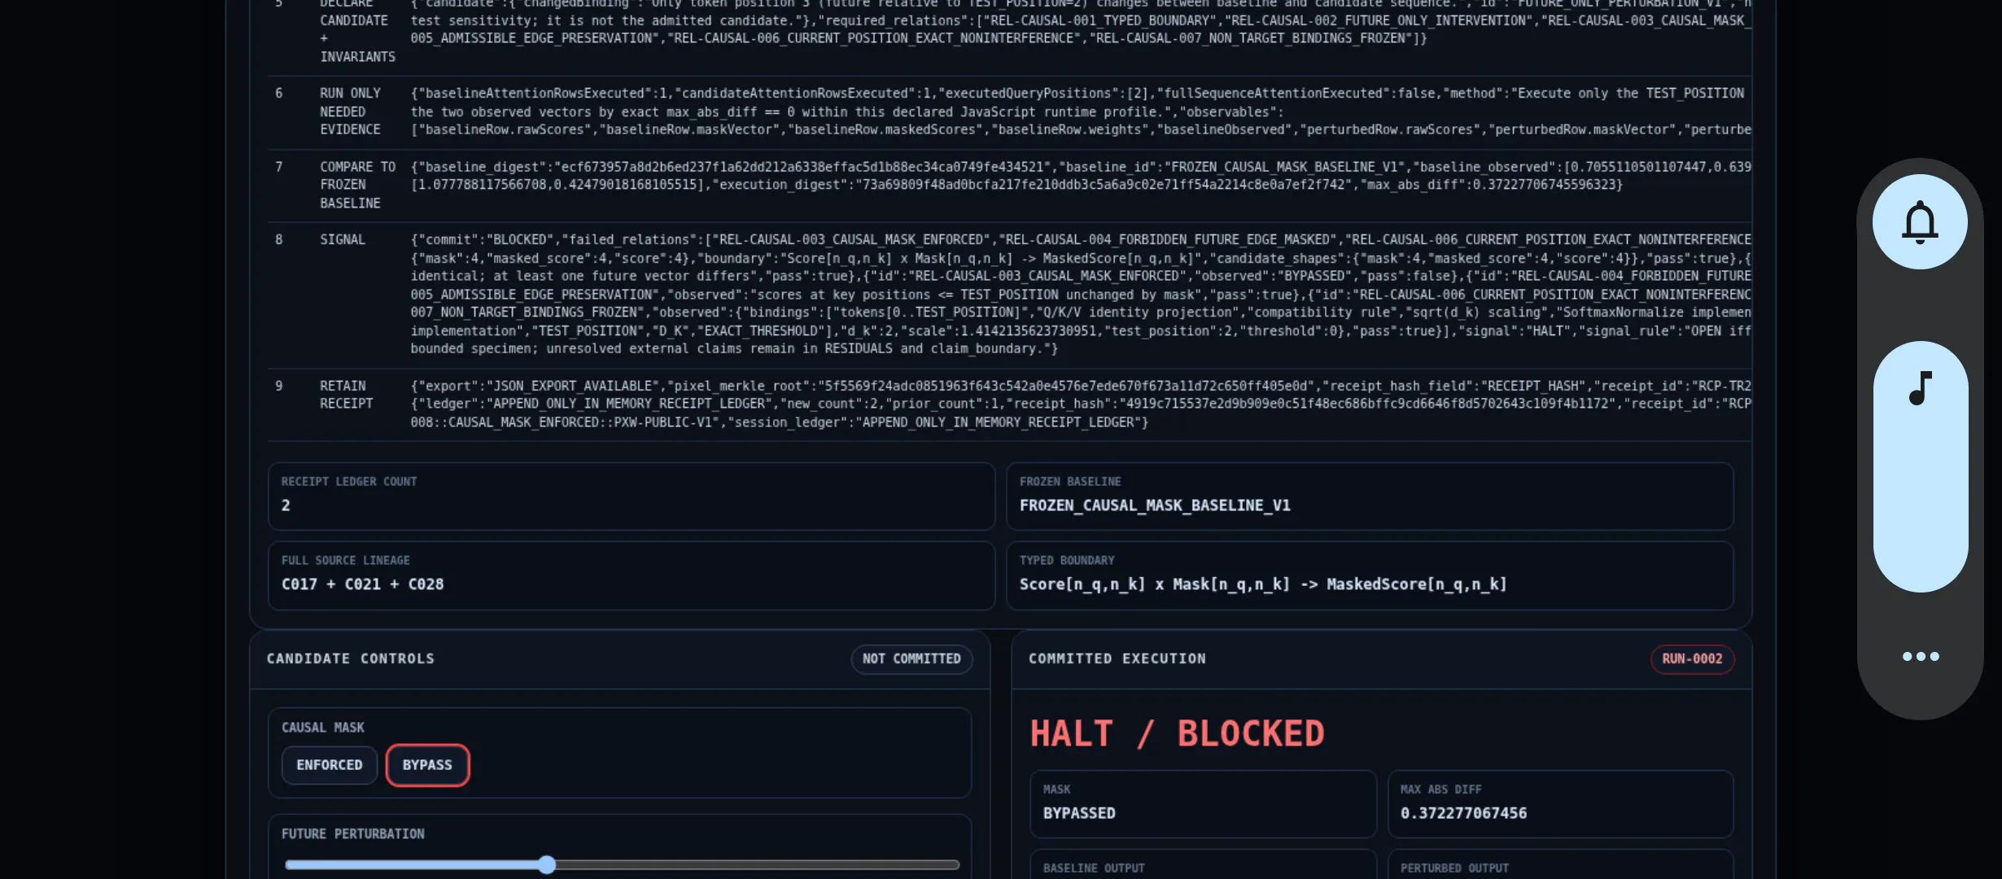Click row number 8 in the table
The image size is (2002, 879).
click(279, 239)
